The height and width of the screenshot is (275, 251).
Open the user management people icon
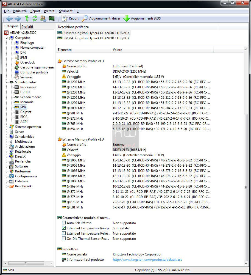[43, 18]
